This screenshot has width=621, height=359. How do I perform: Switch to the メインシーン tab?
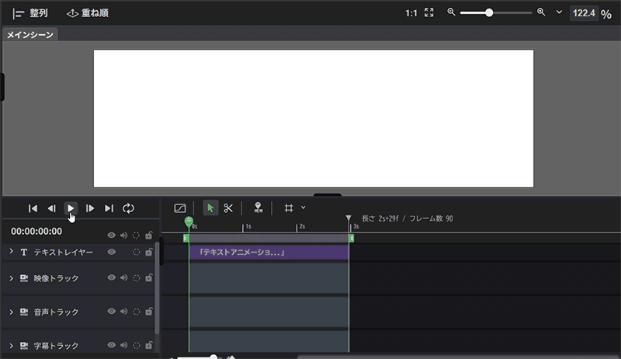(30, 35)
